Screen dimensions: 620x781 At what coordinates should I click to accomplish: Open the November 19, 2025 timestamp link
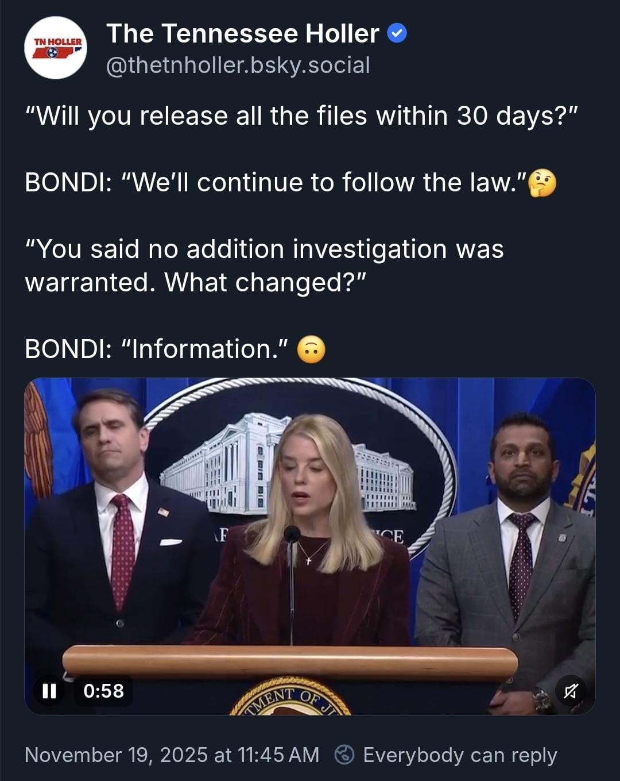[x=172, y=755]
